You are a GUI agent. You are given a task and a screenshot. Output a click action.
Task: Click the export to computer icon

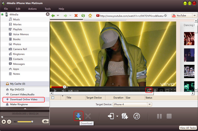pyautogui.click(x=125, y=116)
